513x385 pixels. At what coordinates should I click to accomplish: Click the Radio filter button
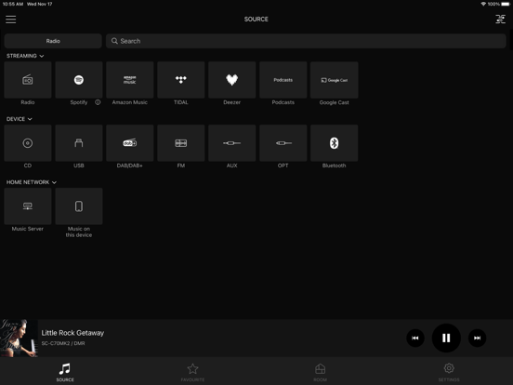[x=53, y=41]
